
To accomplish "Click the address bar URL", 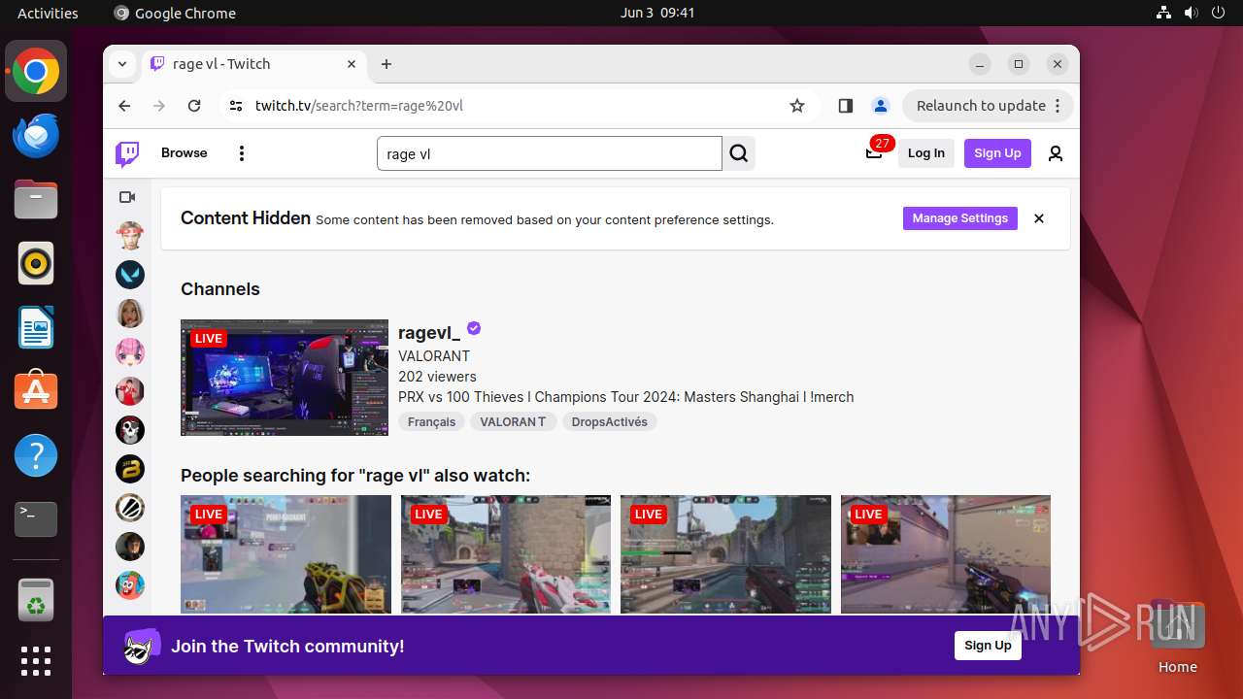I will pos(359,106).
